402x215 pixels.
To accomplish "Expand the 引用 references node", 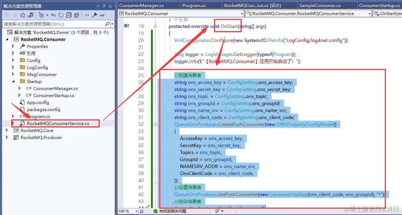I will (13, 53).
